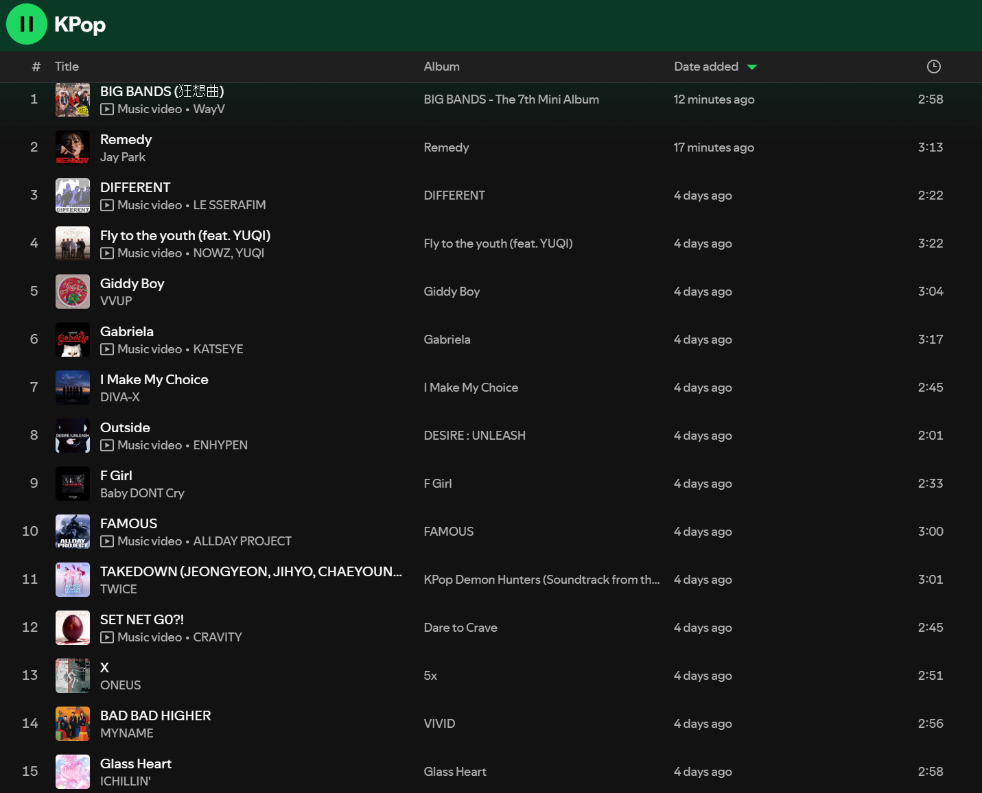Open artist link KATSEYE
Screen dimensions: 982x793
tap(218, 349)
